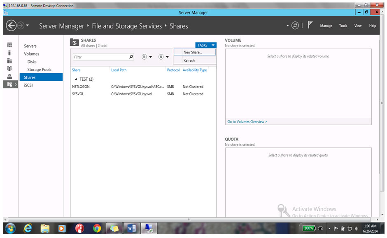The height and width of the screenshot is (238, 387).
Task: Click the refresh icon in header
Action: point(295,25)
